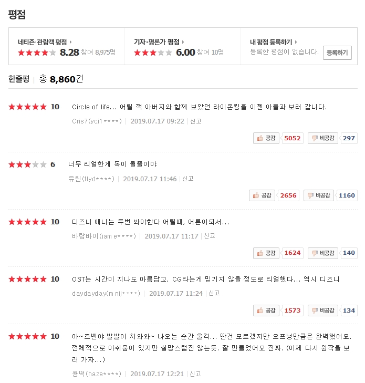The width and height of the screenshot is (365, 383).
Task: Click the 등록하기 button
Action: 337,53
